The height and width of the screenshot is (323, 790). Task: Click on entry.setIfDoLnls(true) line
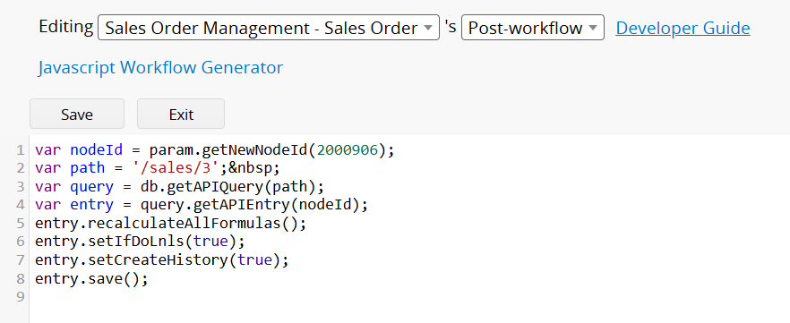140,242
